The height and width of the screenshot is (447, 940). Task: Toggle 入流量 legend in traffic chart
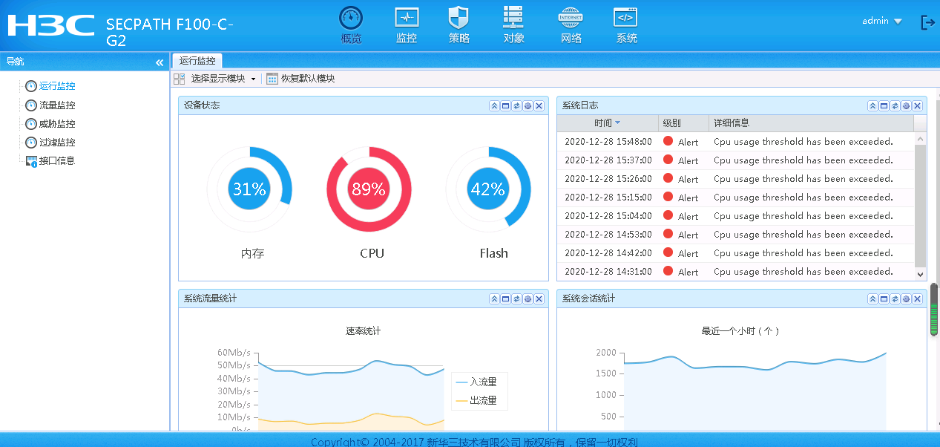476,382
